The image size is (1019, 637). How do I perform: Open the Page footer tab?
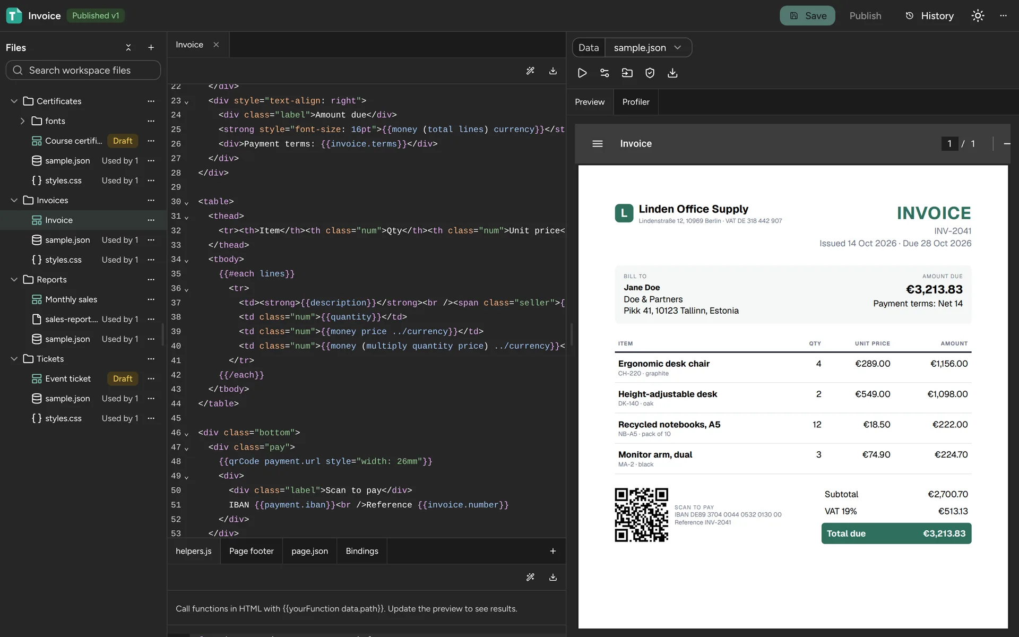click(252, 551)
